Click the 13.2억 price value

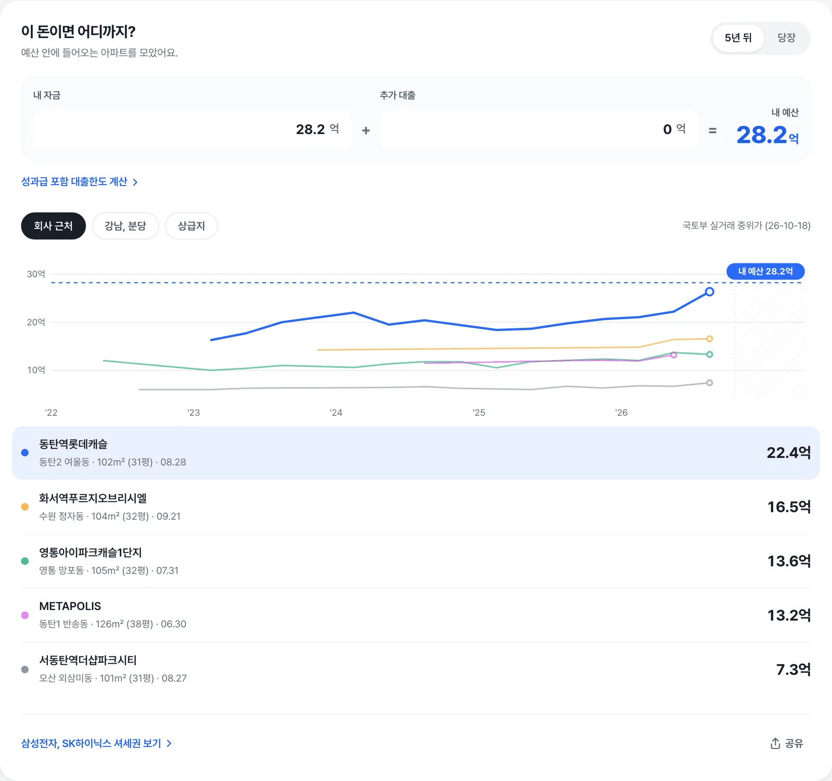(x=789, y=615)
